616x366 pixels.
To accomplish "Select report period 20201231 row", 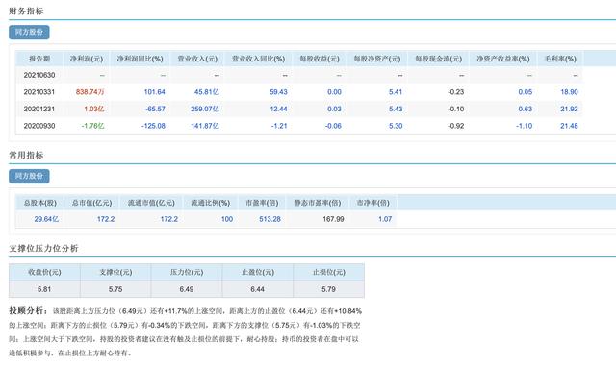I will point(299,109).
